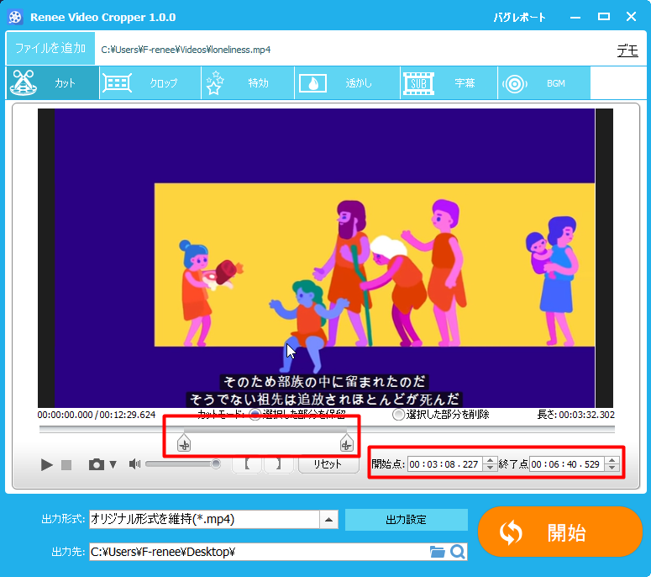The image size is (651, 577).
Task: Switch to the 透かし watermark tab
Action: 347,83
